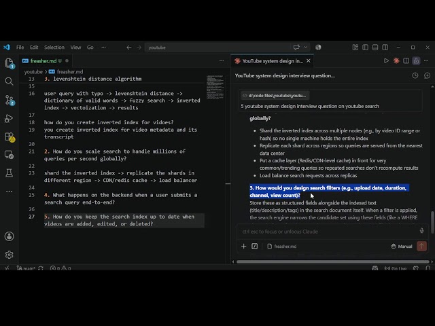435x326 pixels.
Task: Click the Go Live status bar button
Action: tap(396, 268)
